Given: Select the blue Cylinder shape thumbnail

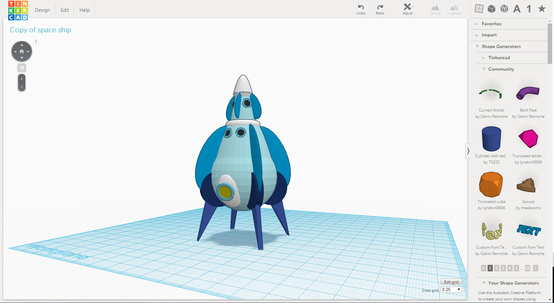Looking at the screenshot, I should click(491, 139).
